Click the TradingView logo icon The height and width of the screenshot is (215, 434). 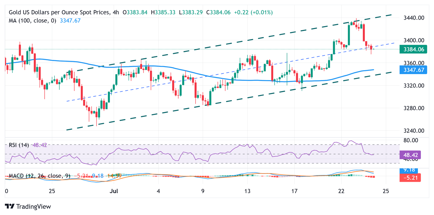(x=10, y=206)
